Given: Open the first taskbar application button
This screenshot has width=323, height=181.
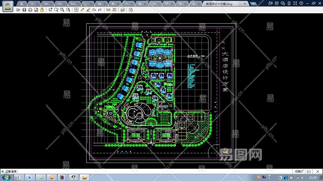Looking at the screenshot, I should click(x=19, y=177).
